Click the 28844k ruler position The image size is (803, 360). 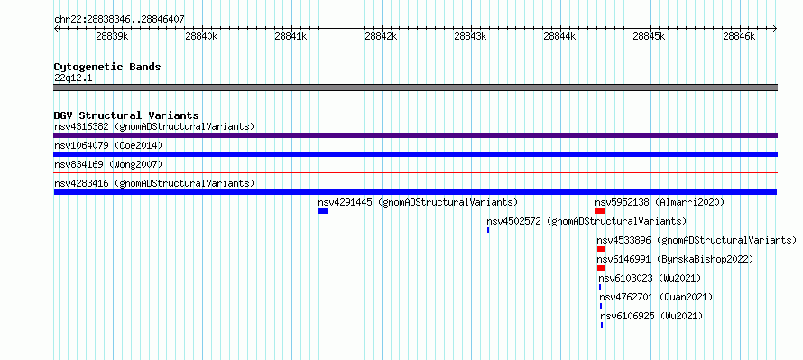(560, 36)
